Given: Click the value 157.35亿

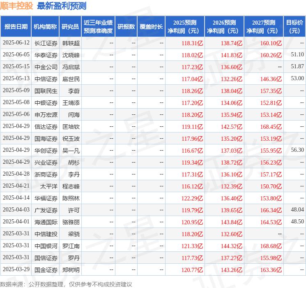Looking at the screenshot, I should pyautogui.click(x=271, y=91).
